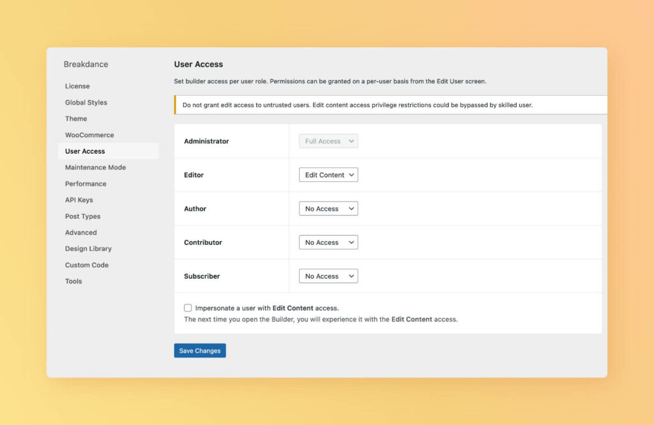View the API Keys section
The height and width of the screenshot is (425, 654).
tap(79, 200)
